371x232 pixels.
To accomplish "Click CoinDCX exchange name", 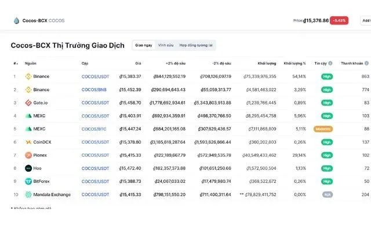I will coord(42,142).
